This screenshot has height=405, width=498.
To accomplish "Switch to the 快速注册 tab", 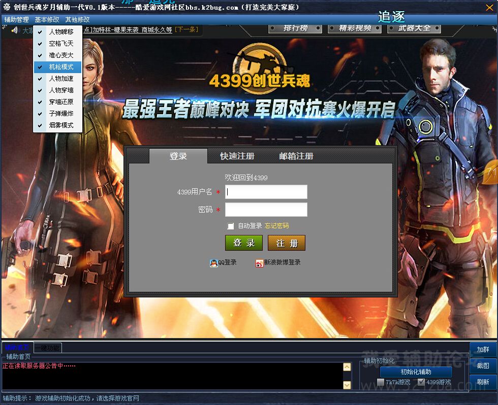I will point(237,156).
